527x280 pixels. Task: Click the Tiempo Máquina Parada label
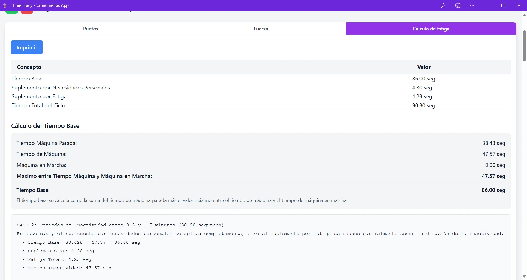click(47, 143)
